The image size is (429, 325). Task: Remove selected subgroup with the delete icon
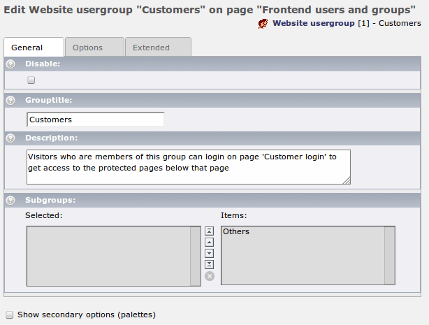point(209,276)
